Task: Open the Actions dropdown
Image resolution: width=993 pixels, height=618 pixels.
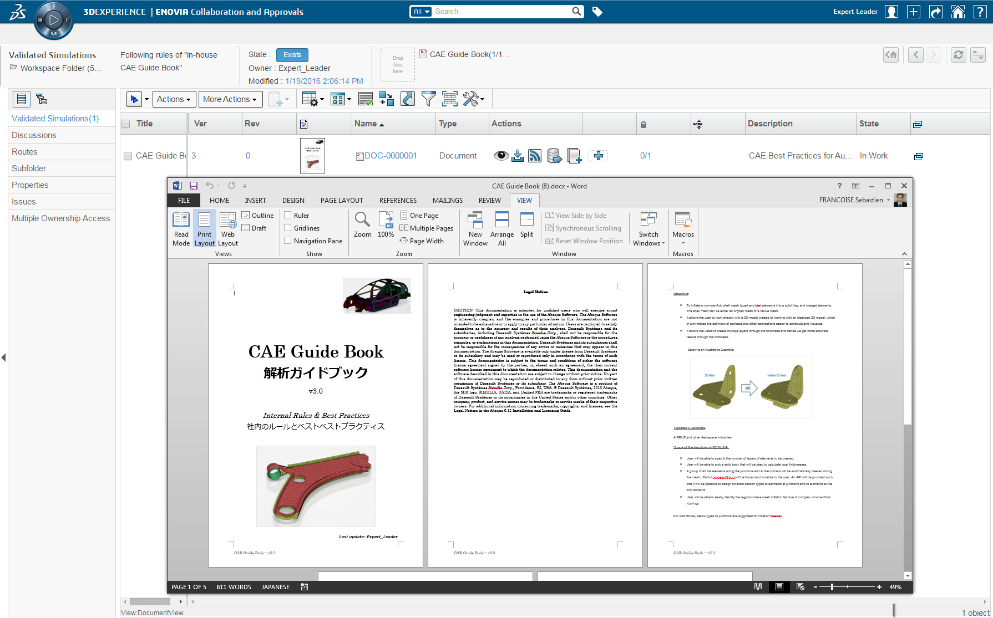Action: point(174,99)
